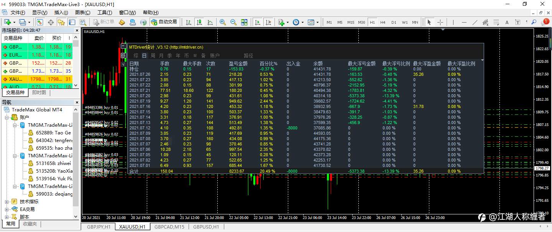This screenshot has width=552, height=232.
Task: Switch timeframe to M5
Action: click(340, 22)
